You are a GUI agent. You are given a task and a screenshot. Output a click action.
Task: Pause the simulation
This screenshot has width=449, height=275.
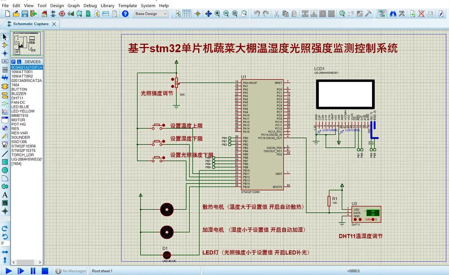33,271
